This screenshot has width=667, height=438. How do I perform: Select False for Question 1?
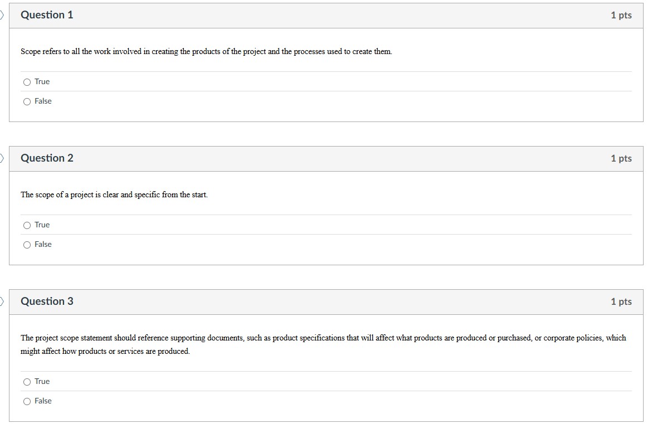(27, 101)
